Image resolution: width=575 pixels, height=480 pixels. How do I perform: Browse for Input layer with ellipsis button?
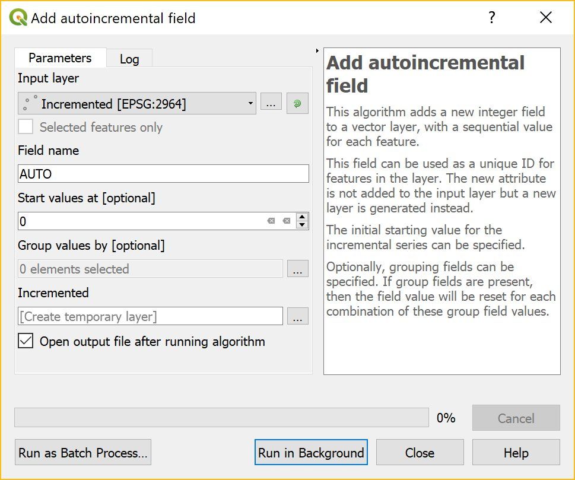point(271,101)
